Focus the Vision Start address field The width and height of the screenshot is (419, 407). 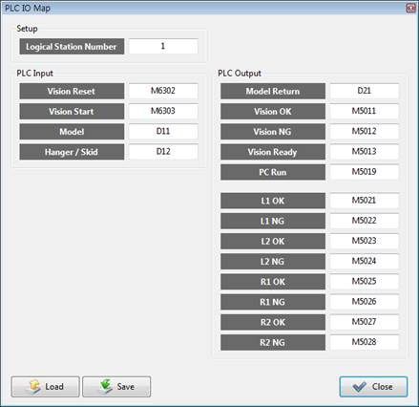(163, 111)
